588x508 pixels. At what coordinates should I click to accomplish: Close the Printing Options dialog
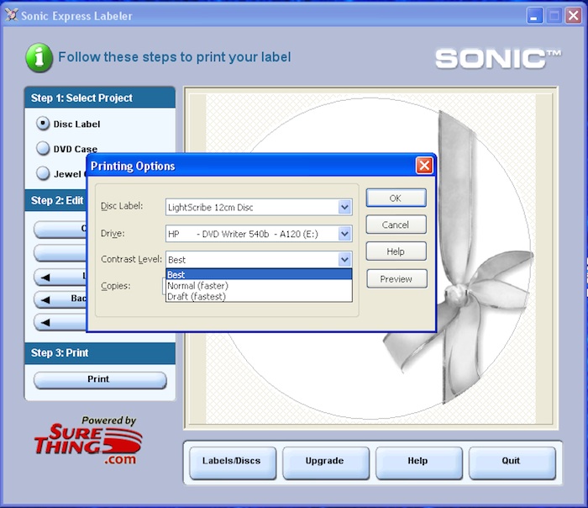coord(424,165)
